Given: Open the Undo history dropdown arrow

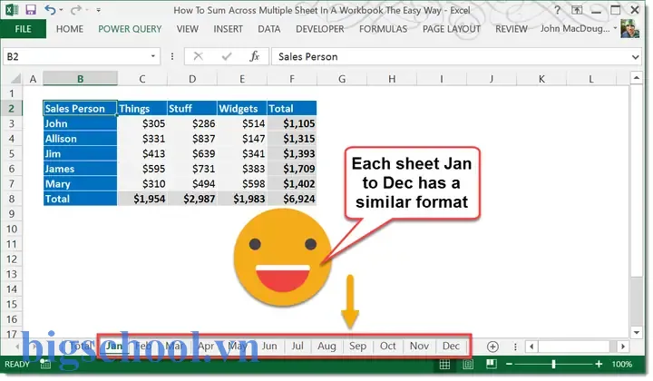Looking at the screenshot, I should pos(62,10).
